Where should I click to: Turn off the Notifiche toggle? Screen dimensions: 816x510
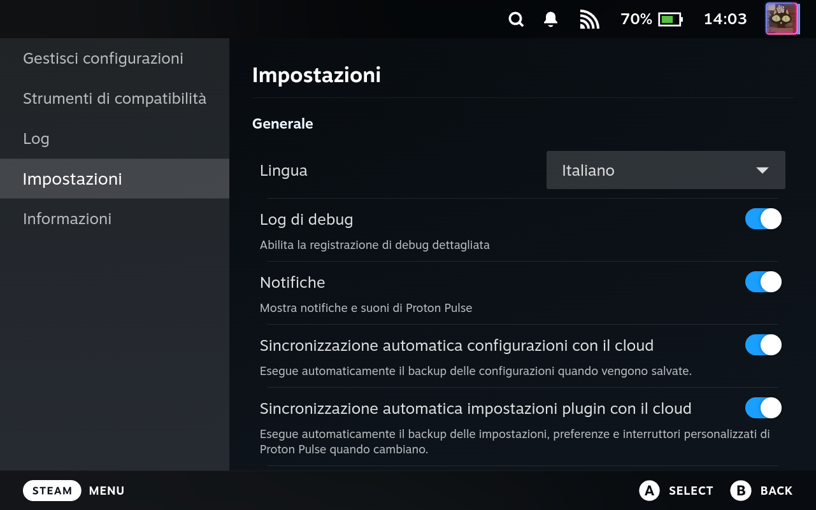[763, 282]
